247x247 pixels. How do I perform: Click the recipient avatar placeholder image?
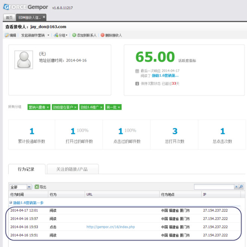click(24, 59)
